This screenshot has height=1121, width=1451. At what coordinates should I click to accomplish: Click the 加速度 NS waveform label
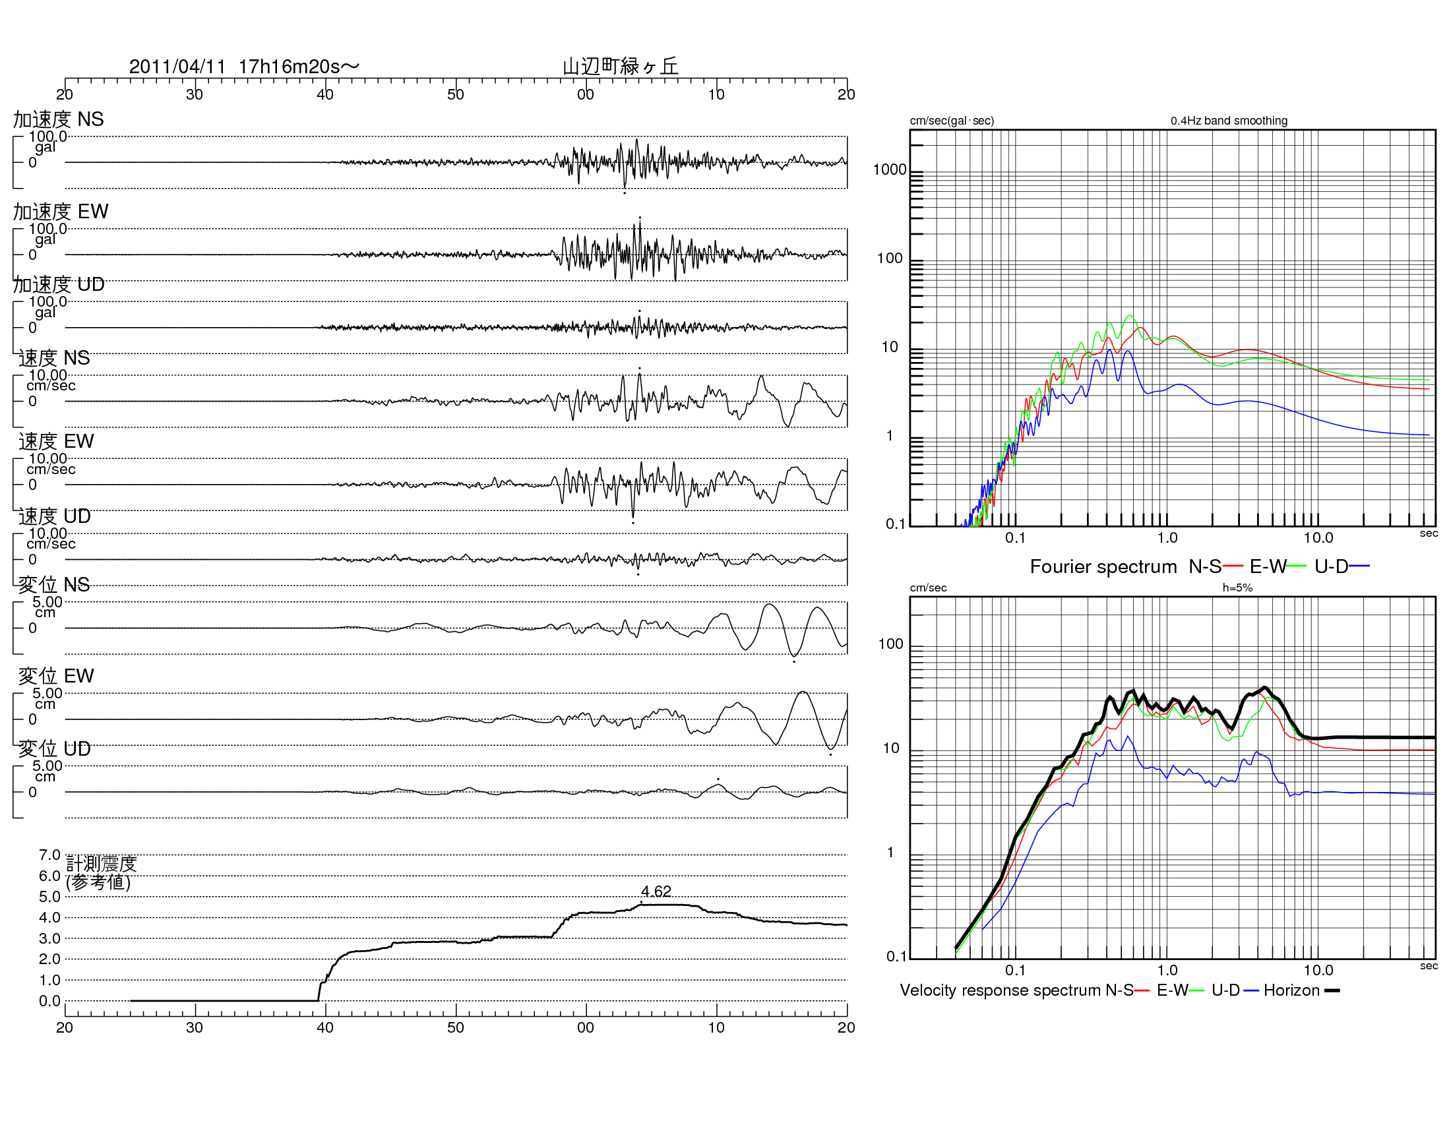pos(59,119)
